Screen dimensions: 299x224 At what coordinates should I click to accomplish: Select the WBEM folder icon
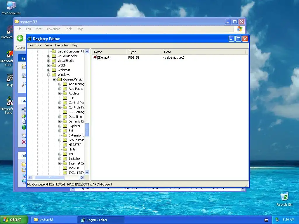(54, 65)
